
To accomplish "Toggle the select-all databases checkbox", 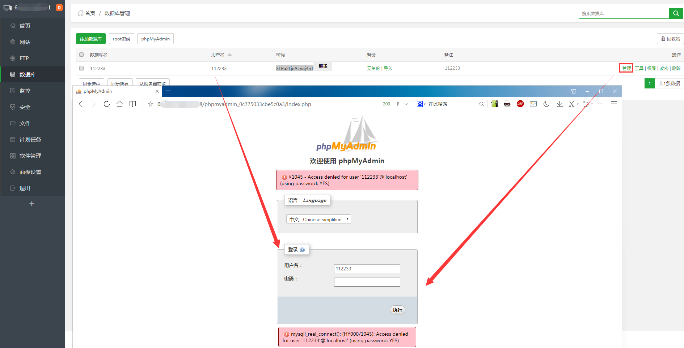I will click(81, 55).
